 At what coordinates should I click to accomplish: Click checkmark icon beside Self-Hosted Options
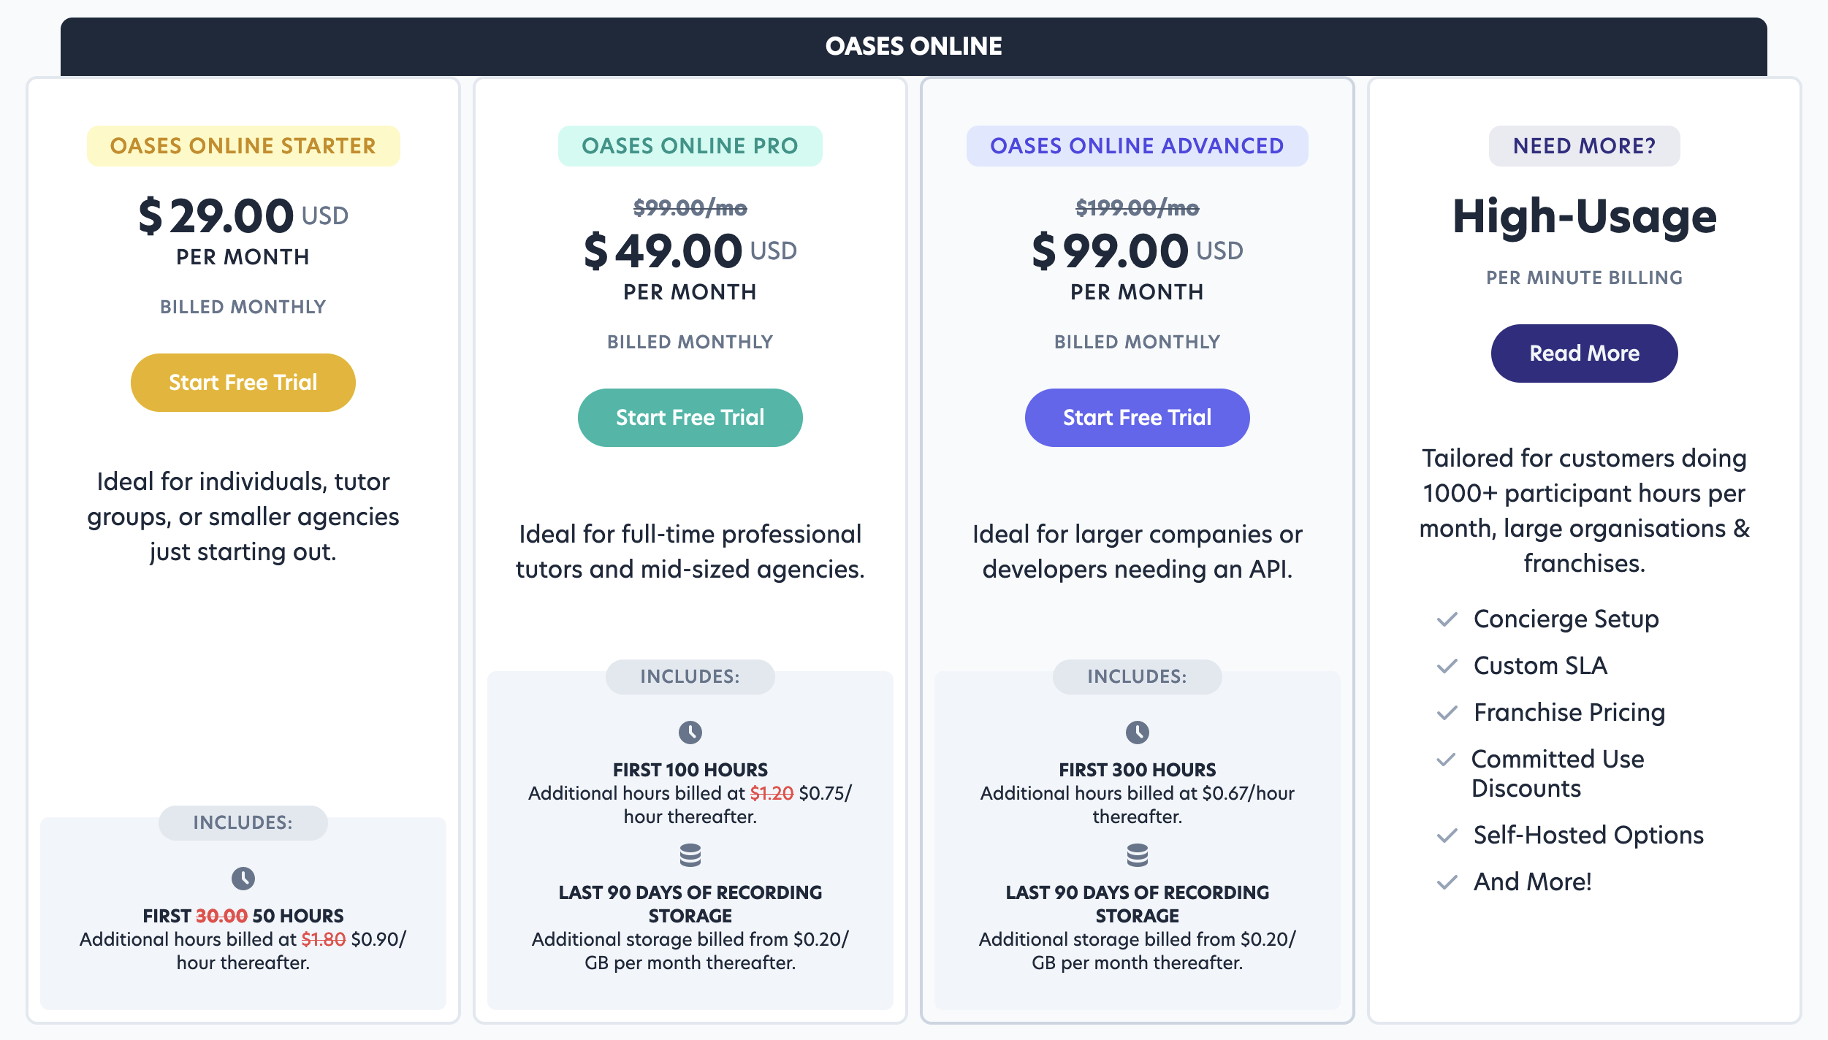1447,836
